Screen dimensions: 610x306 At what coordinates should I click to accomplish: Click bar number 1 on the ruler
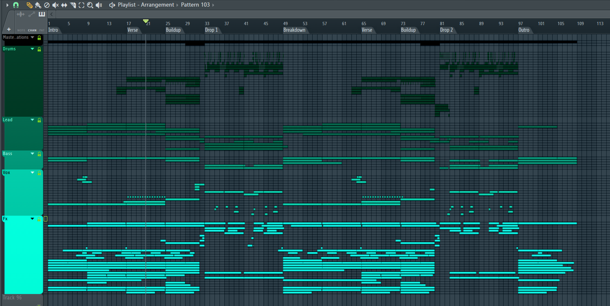pyautogui.click(x=49, y=23)
